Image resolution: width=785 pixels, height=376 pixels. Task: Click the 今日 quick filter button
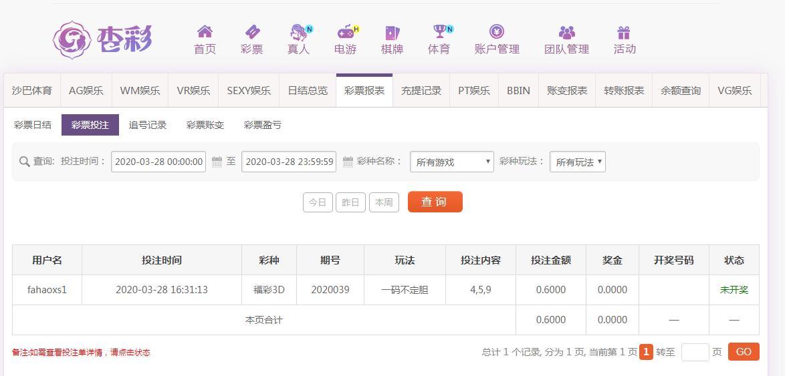click(x=318, y=202)
